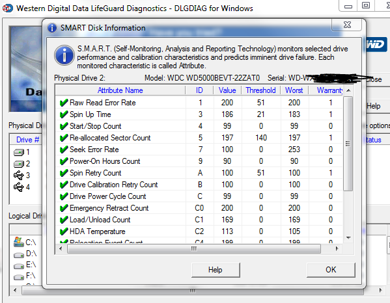The image size is (390, 303).
Task: Click attribute list horizontal scroll left arrow
Action: (61, 248)
